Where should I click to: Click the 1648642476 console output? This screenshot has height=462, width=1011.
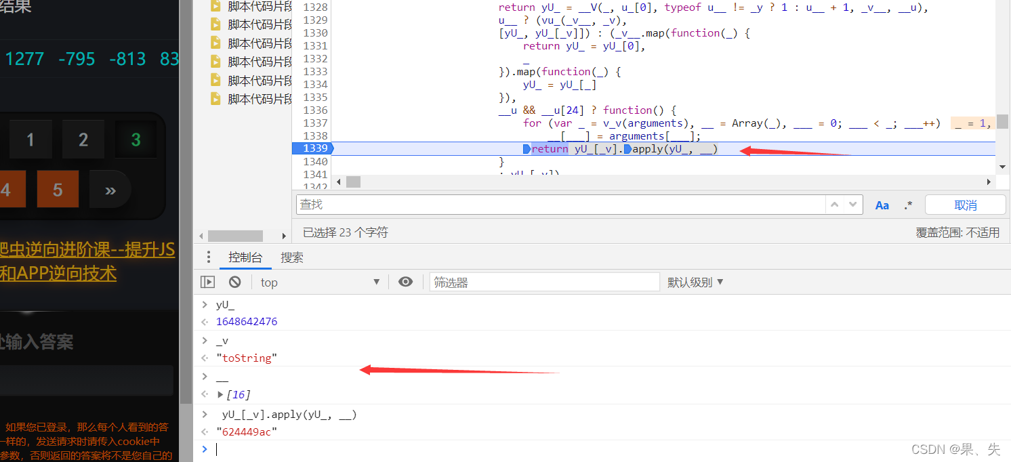point(247,322)
